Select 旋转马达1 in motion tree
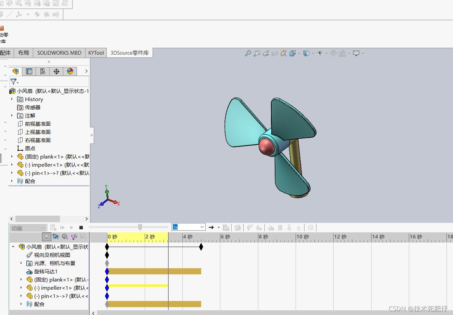The width and height of the screenshot is (453, 315). point(46,271)
